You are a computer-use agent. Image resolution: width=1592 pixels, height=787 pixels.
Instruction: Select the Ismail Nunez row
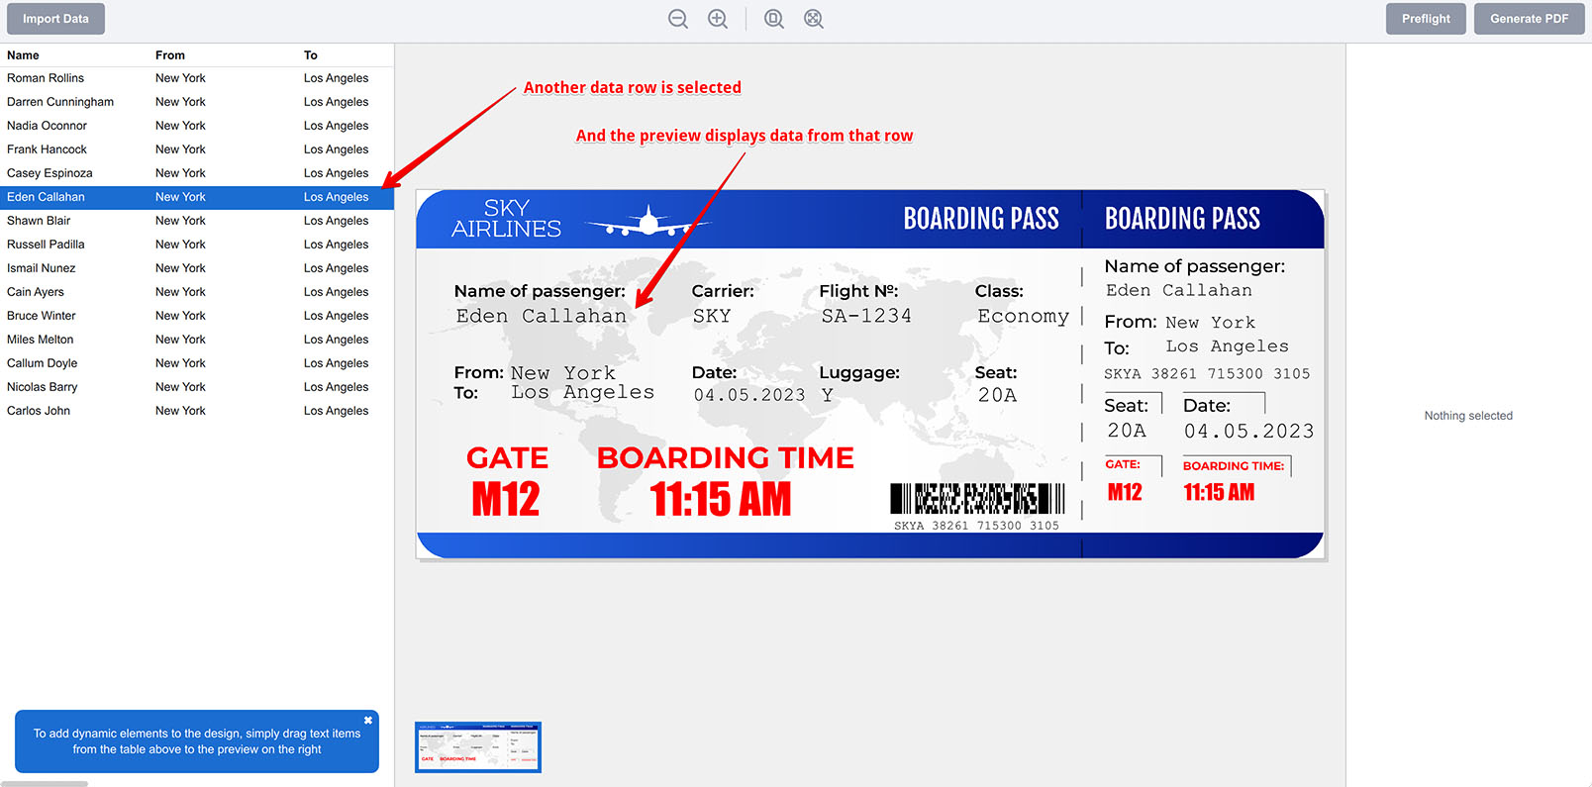pos(197,268)
